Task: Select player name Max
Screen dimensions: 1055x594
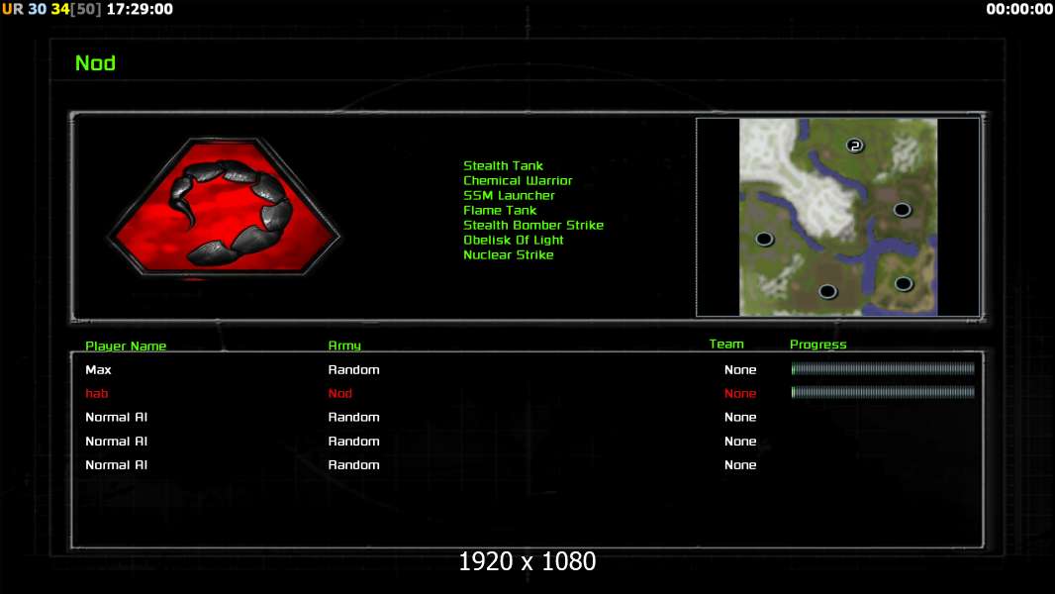Action: 98,369
